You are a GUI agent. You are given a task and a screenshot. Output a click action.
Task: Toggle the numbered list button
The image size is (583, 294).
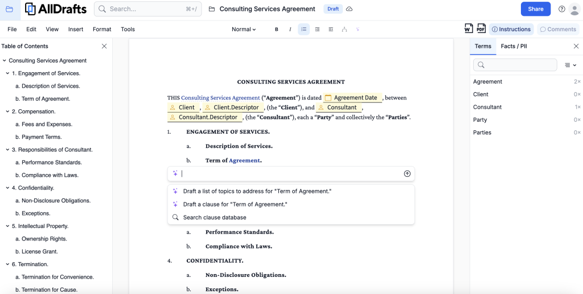pos(304,30)
